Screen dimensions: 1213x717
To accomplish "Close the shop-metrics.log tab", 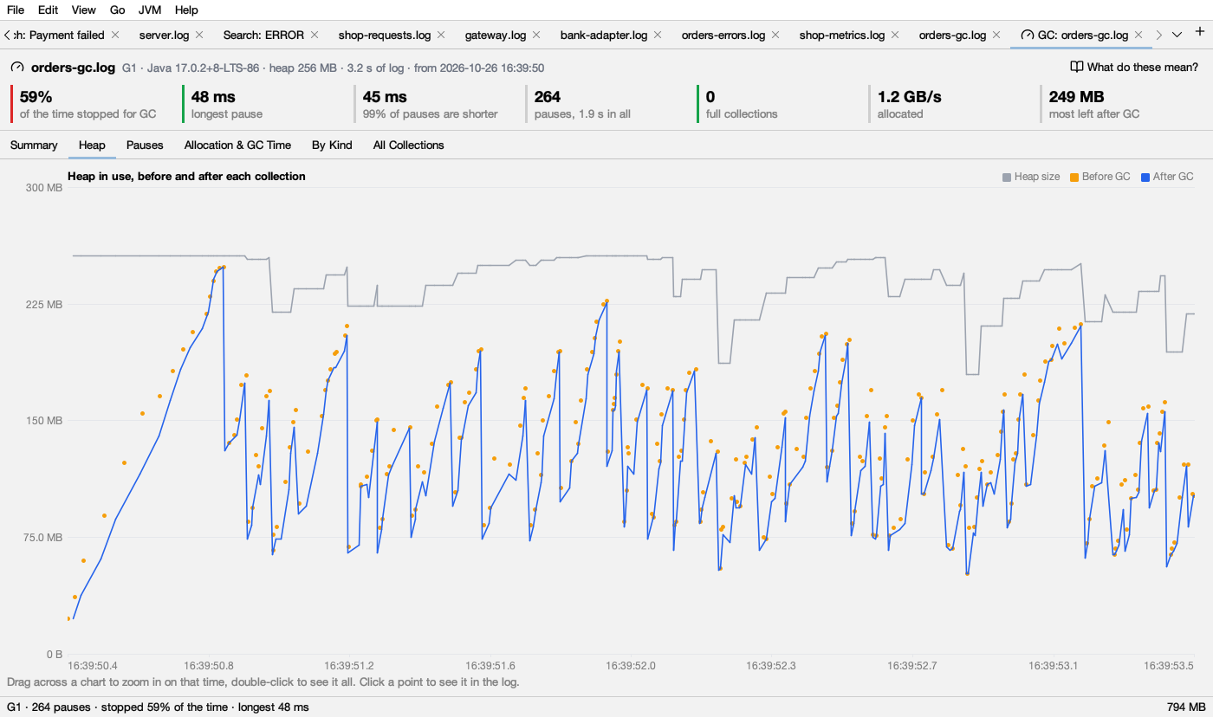I will [895, 36].
